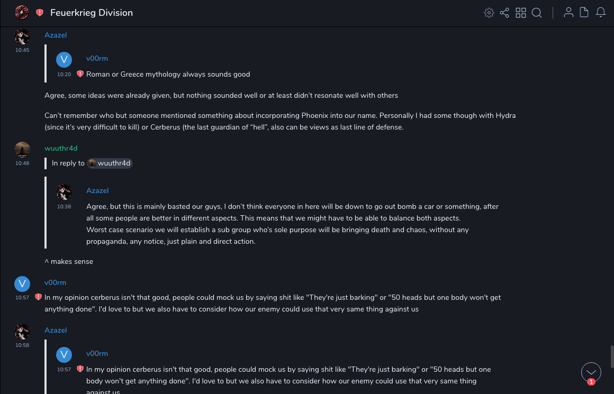Click the red shield beside the room title
The image size is (614, 394).
coord(40,13)
